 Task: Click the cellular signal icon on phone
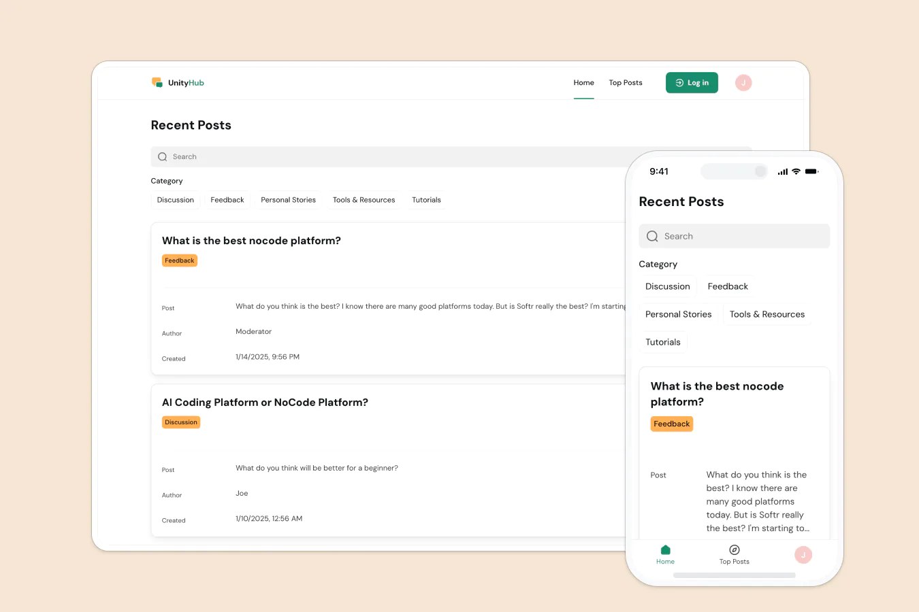(783, 171)
